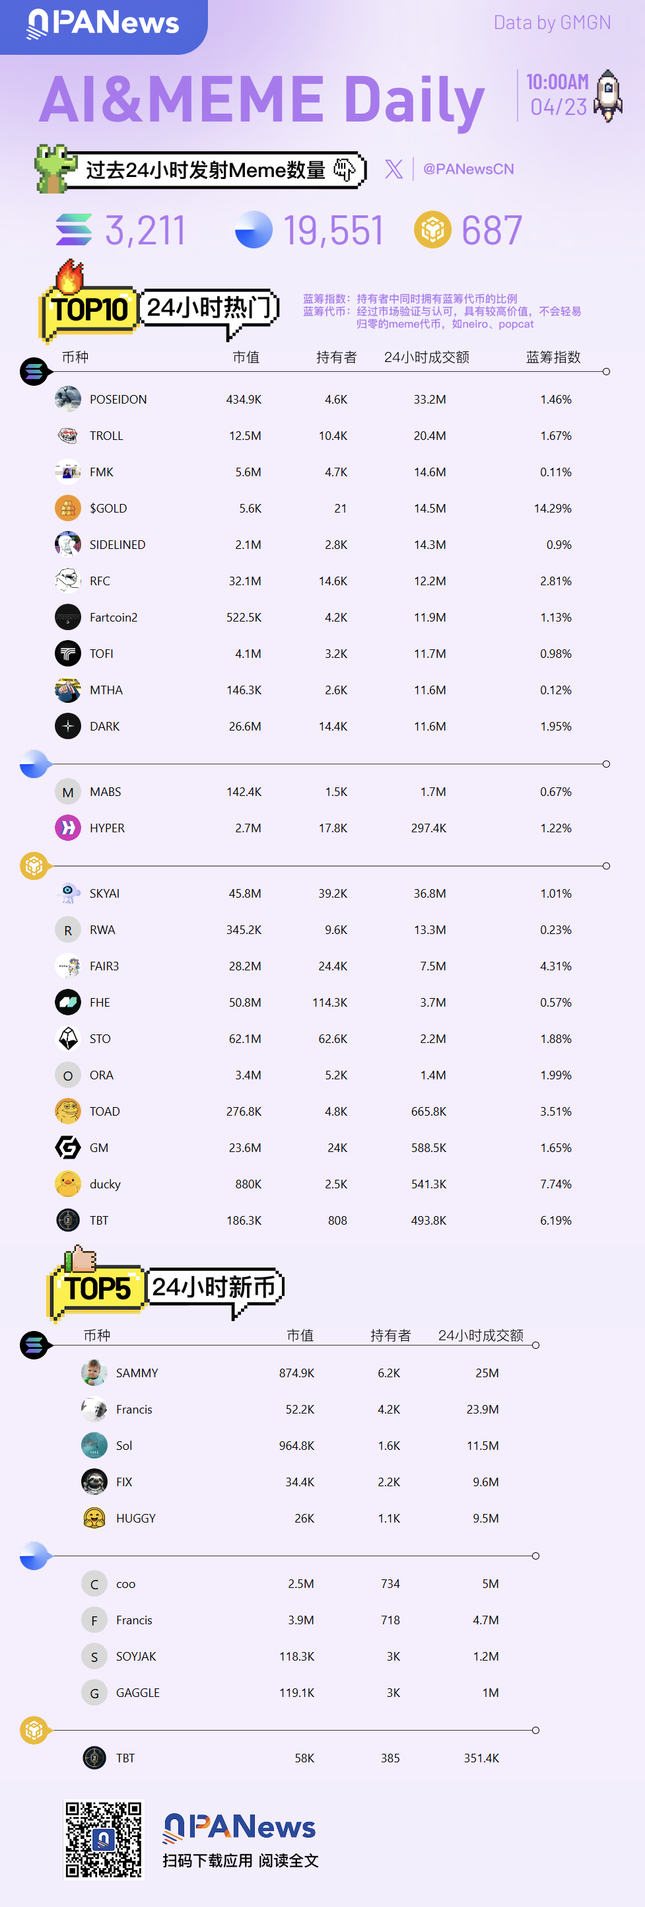Viewport: 645px width, 1907px height.
Task: Click the QR code at the bottom
Action: [x=104, y=1840]
